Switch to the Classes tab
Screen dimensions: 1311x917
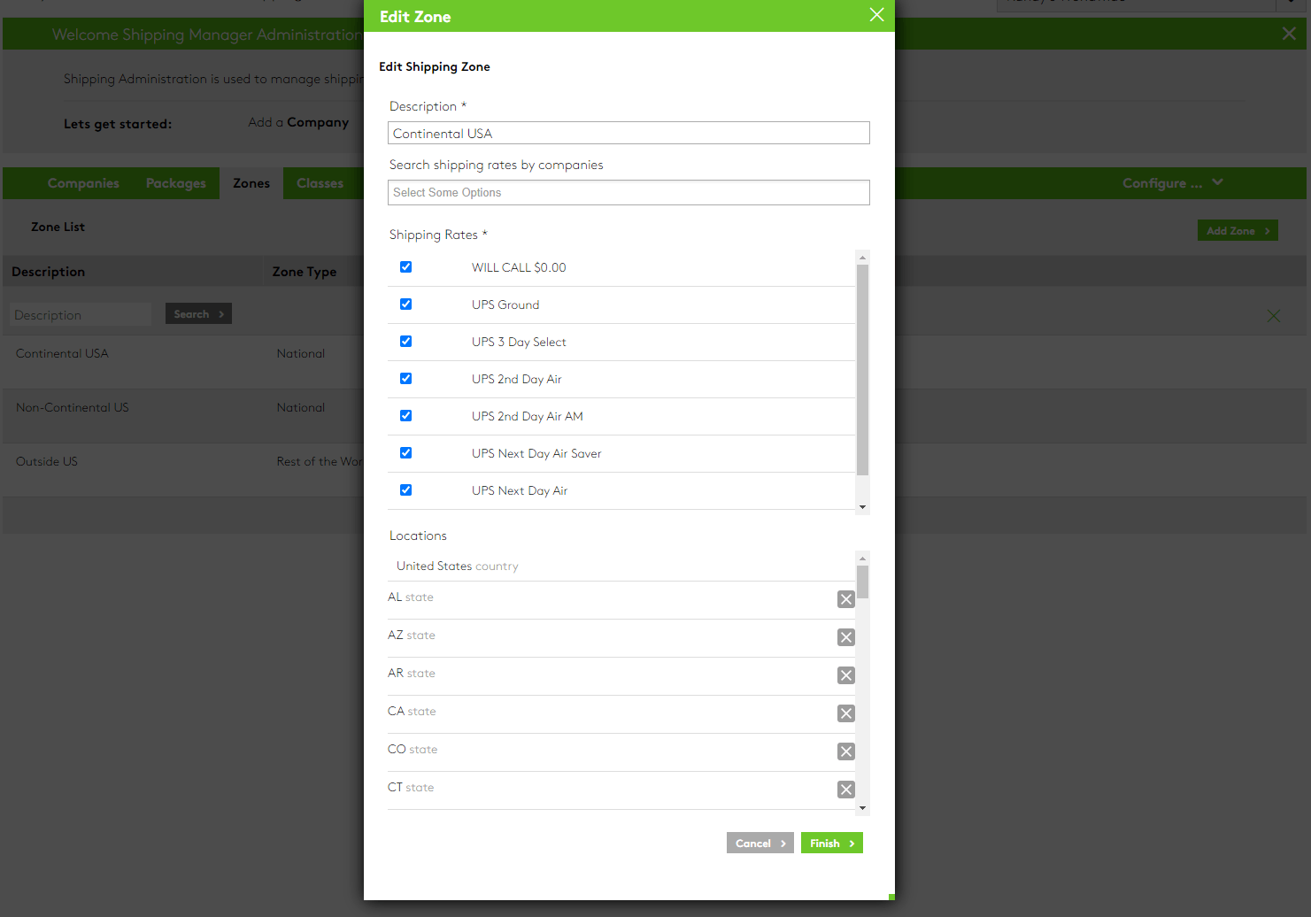[320, 182]
